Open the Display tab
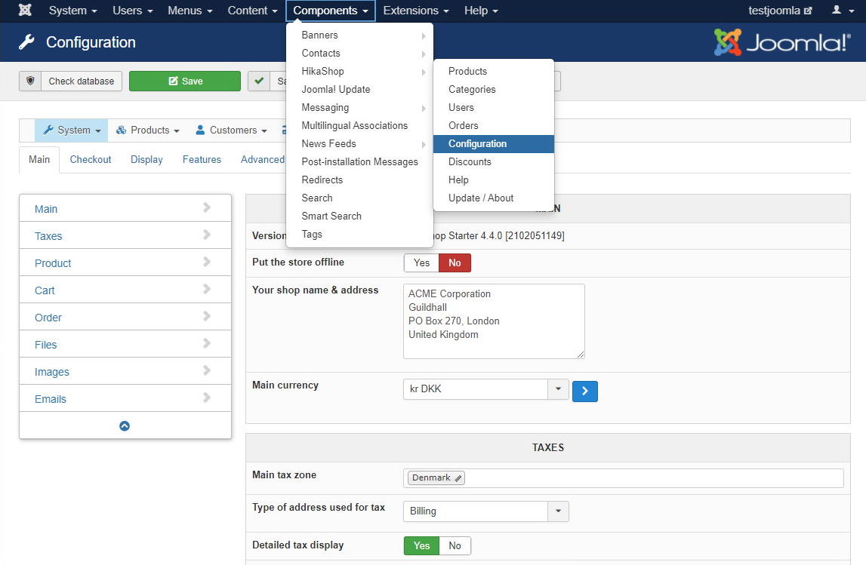Screen dimensions: 866x565 [x=146, y=159]
